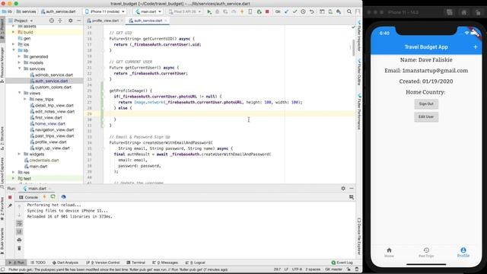This screenshot has width=487, height=274.
Task: Tap the Edit User button in simulator
Action: [x=426, y=116]
